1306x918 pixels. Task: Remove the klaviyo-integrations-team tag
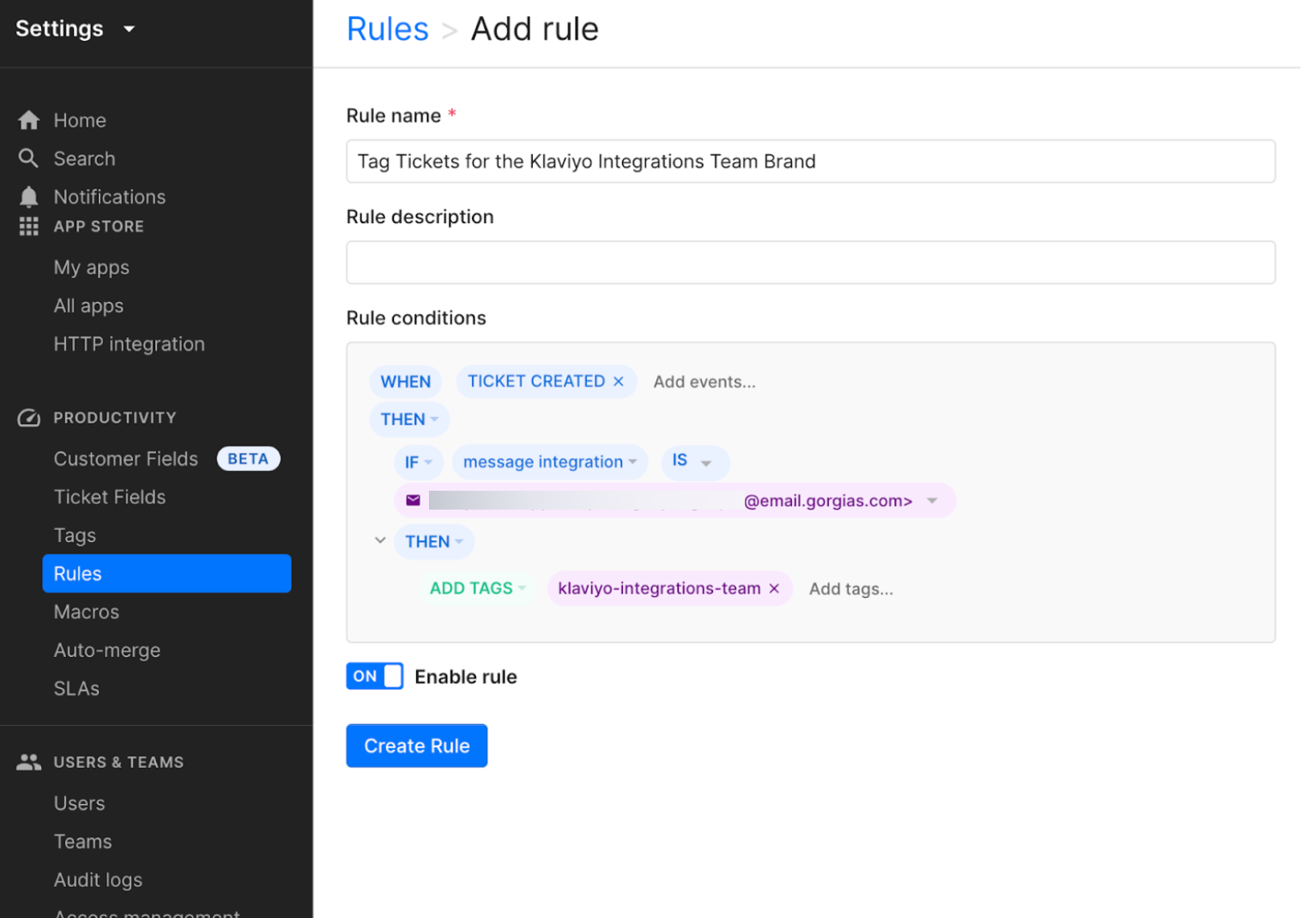[x=774, y=589]
